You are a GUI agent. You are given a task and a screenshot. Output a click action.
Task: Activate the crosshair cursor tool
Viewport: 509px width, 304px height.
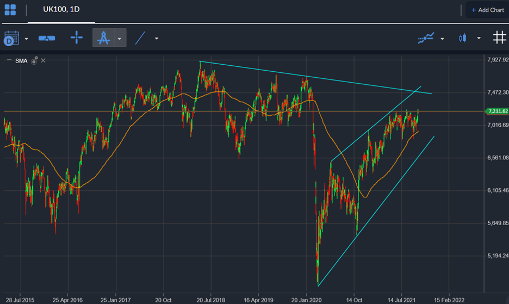click(77, 38)
